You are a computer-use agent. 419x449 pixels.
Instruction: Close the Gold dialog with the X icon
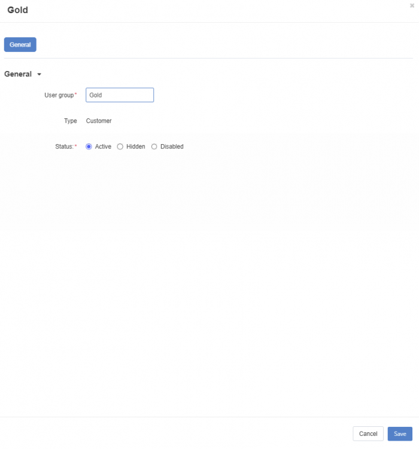click(412, 5)
